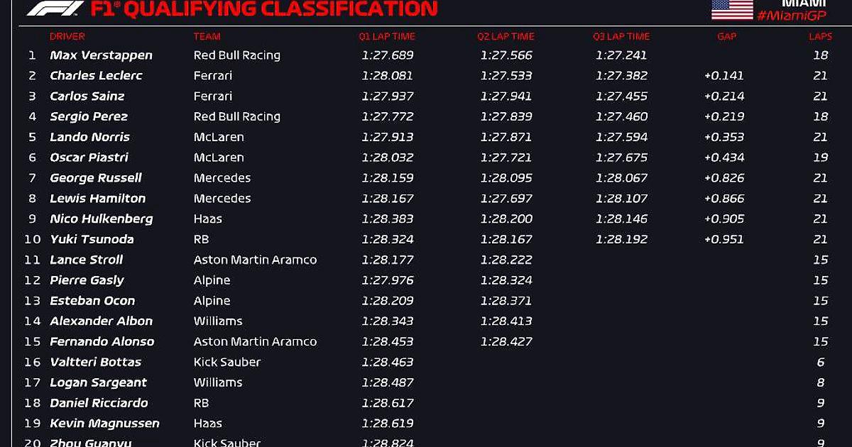Open Lando Norris driver entry

tap(89, 137)
